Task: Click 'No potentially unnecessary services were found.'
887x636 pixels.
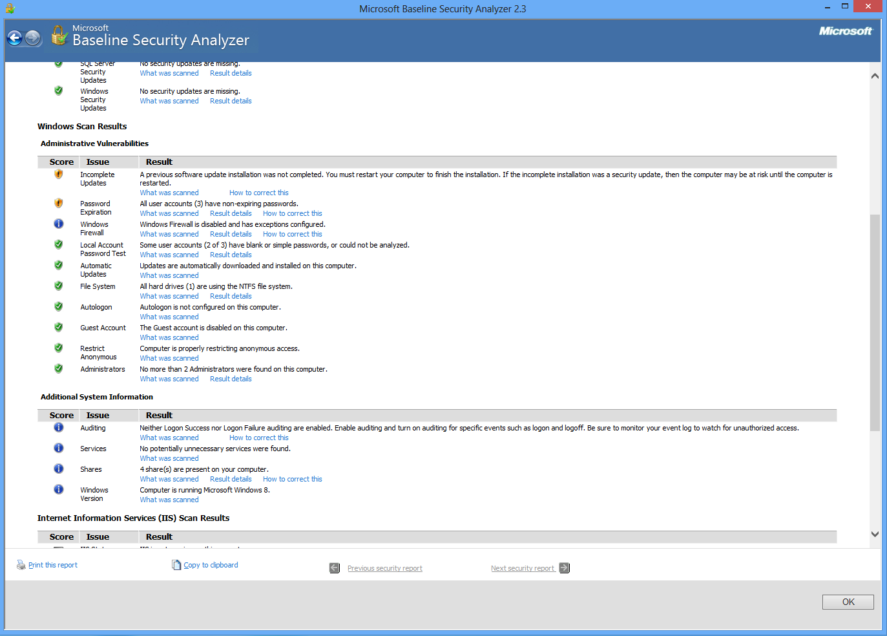Action: [x=215, y=449]
